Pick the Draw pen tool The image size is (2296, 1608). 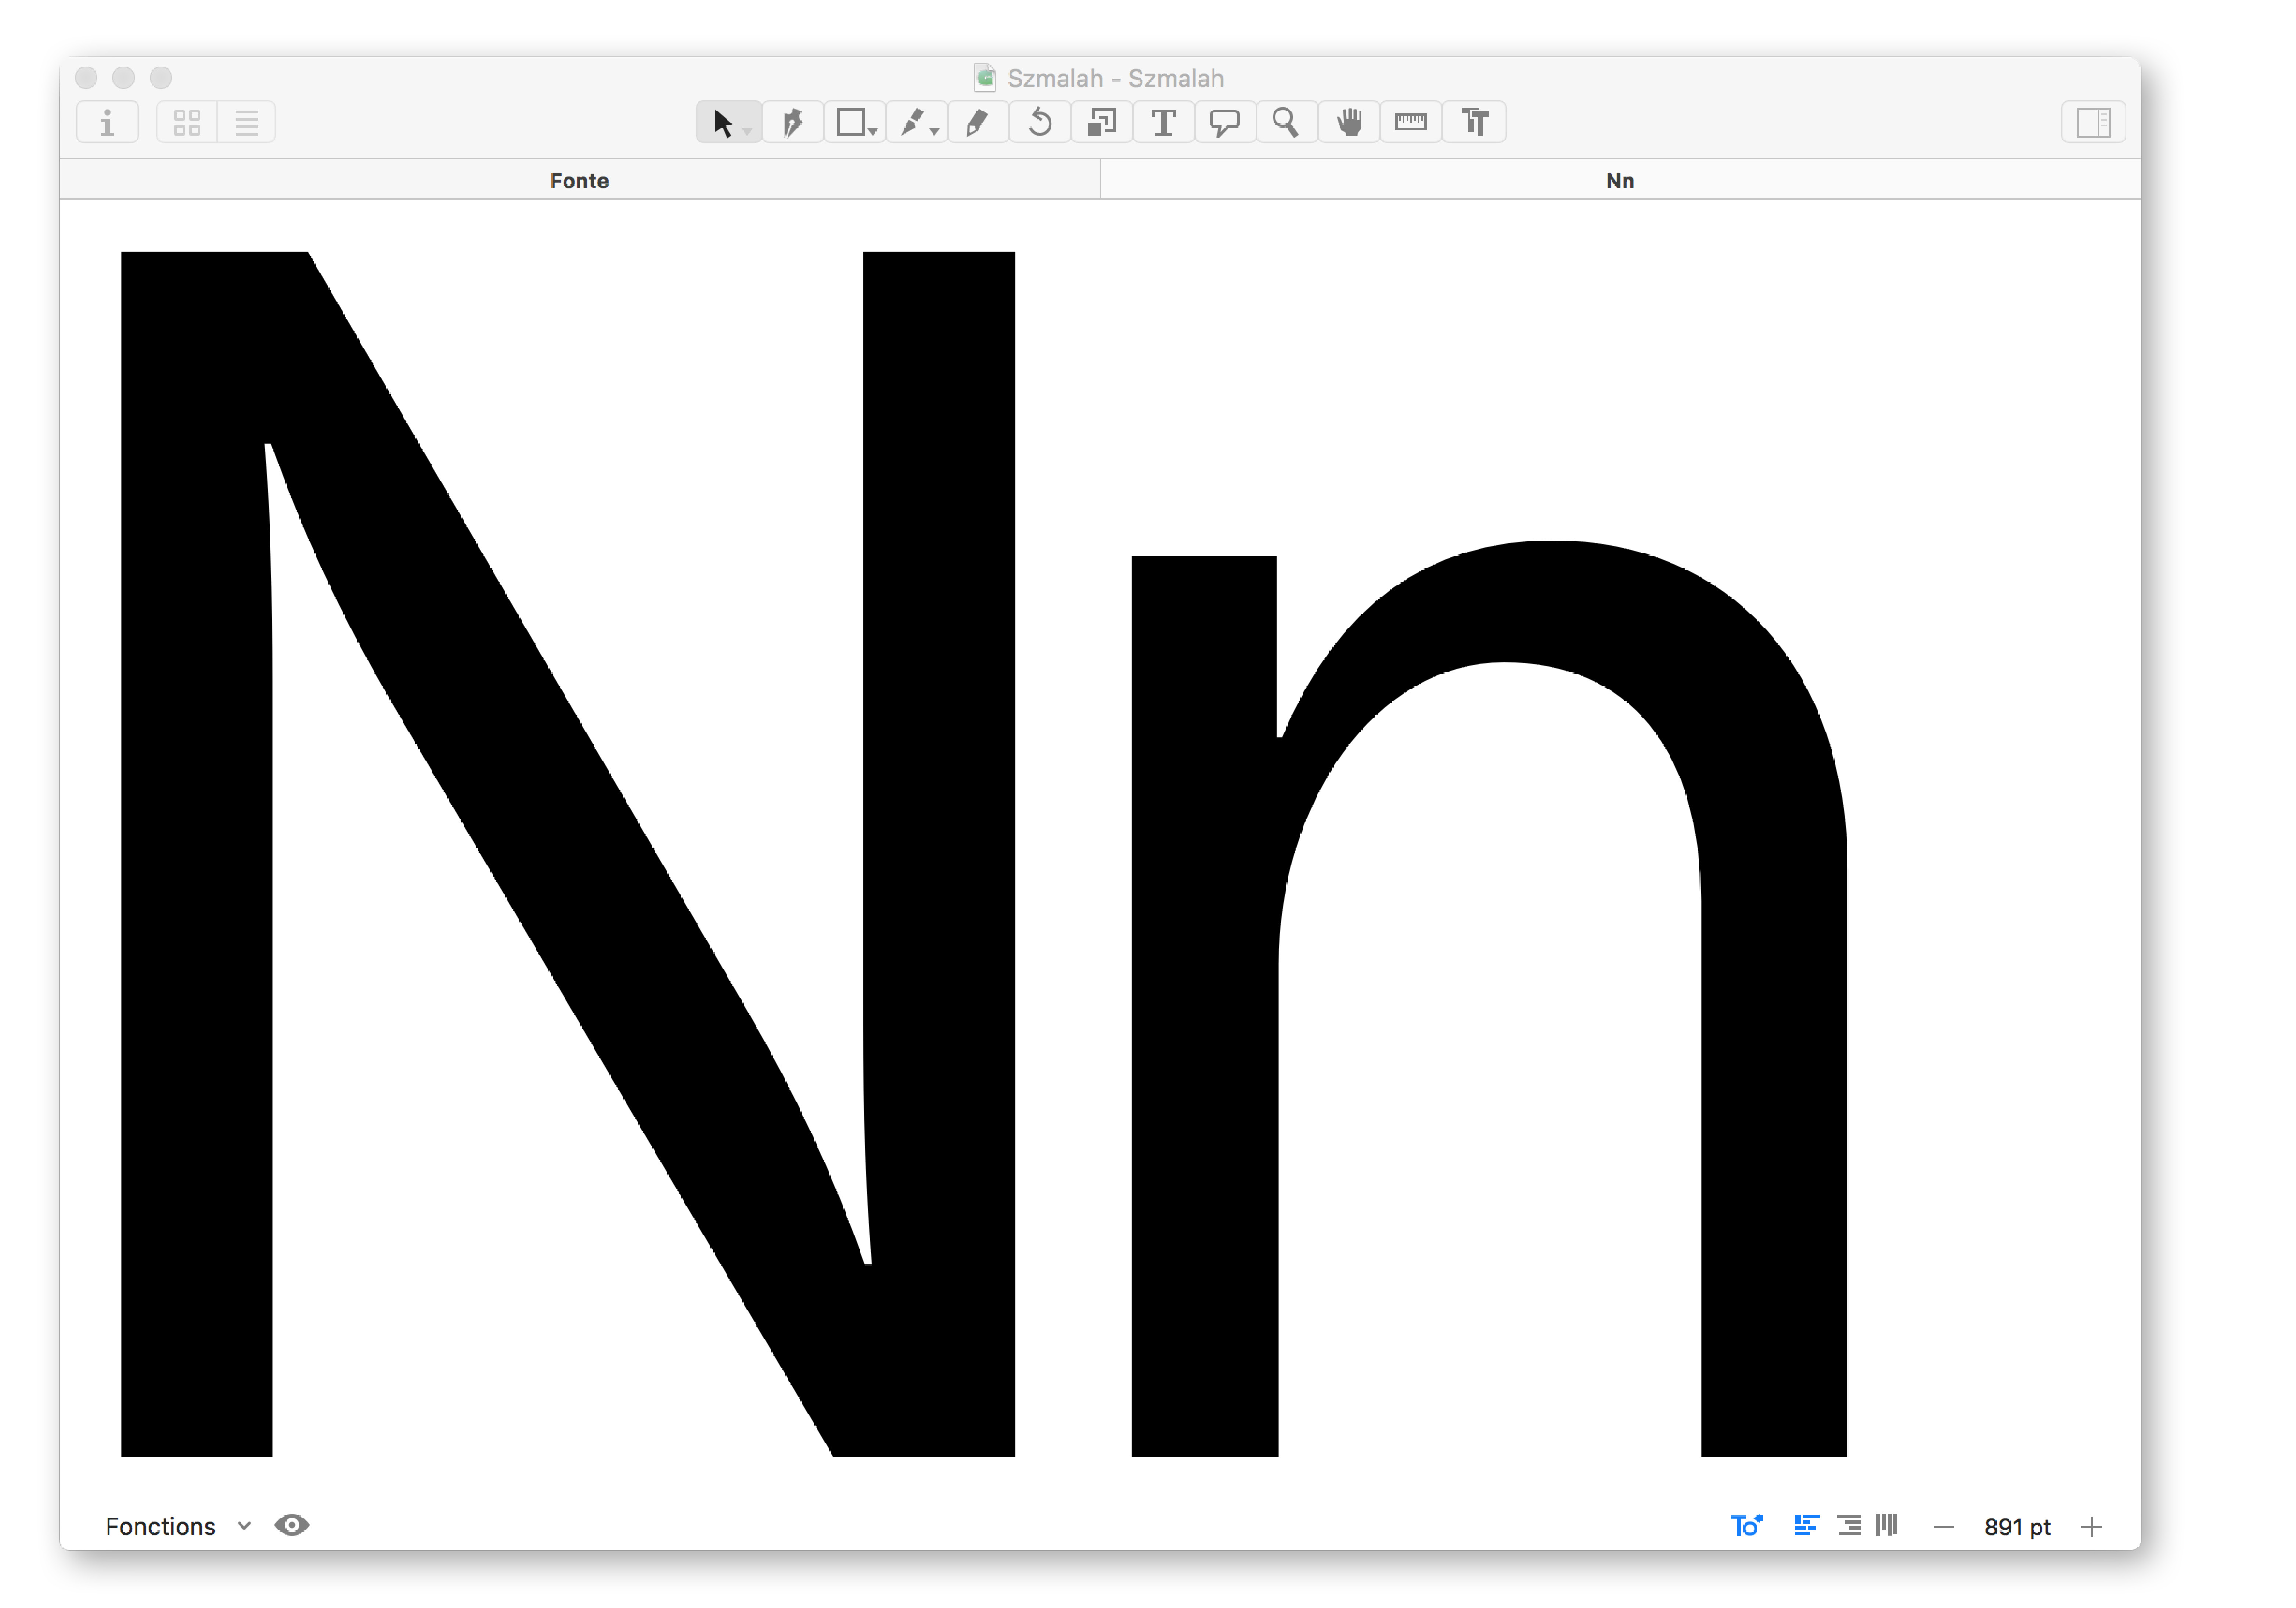click(793, 122)
